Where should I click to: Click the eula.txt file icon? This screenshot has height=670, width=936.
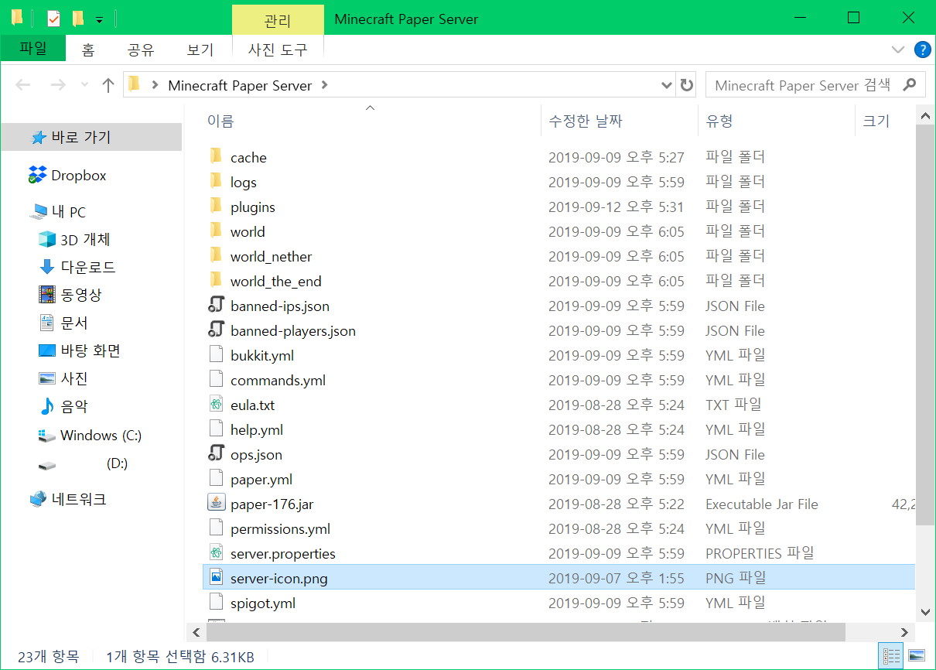217,405
